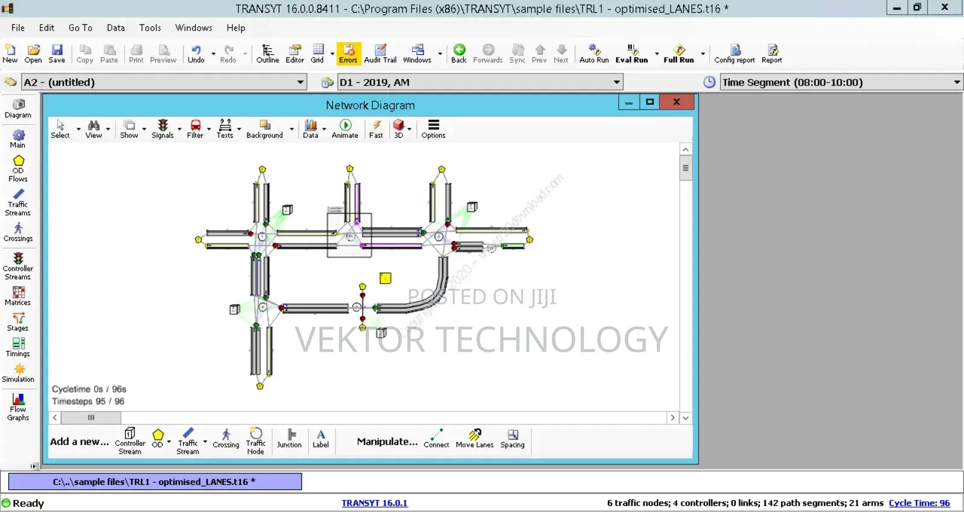Expand the Background dropdown arrow
Viewport: 964px width, 512px height.
292,129
